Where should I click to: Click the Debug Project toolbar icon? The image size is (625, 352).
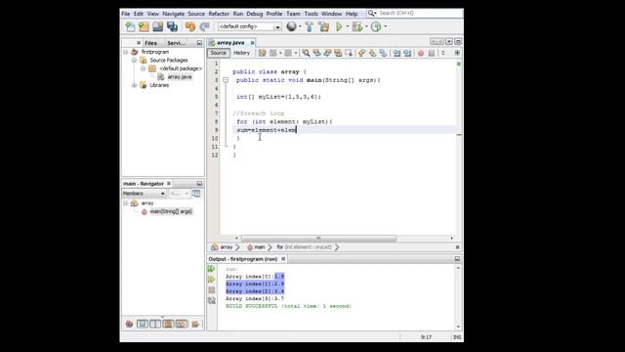(357, 26)
